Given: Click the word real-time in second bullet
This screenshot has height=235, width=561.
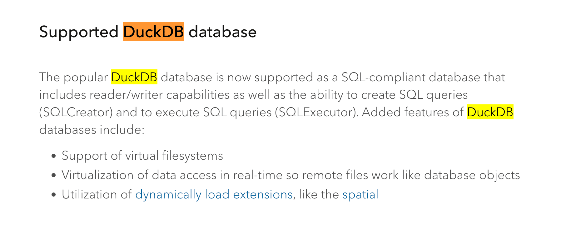Looking at the screenshot, I should point(258,175).
